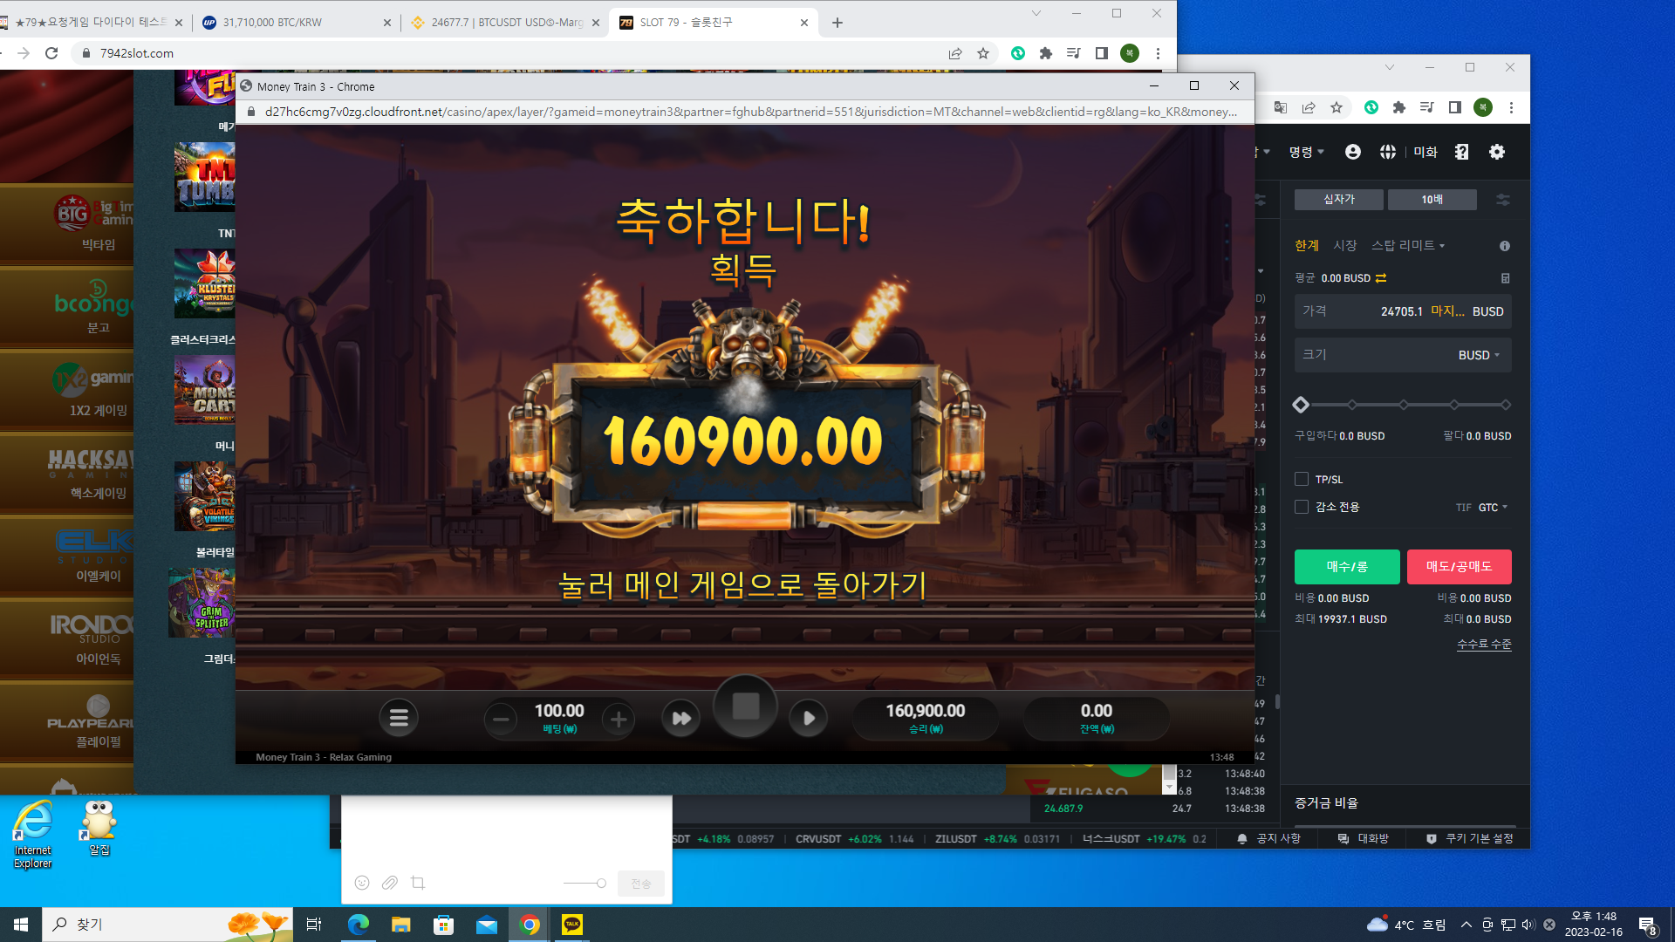Viewport: 1675px width, 942px height.
Task: Bookmark the 7942slot.com page with the star
Action: coord(983,53)
